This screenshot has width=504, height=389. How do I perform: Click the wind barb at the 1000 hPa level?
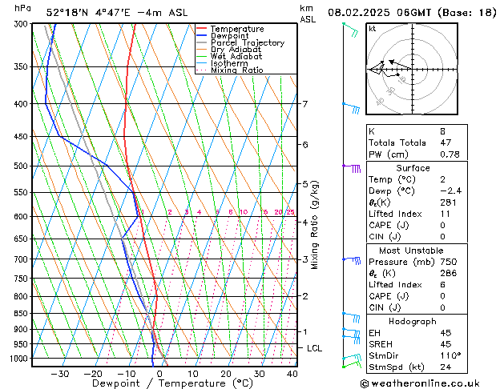[x=352, y=358]
